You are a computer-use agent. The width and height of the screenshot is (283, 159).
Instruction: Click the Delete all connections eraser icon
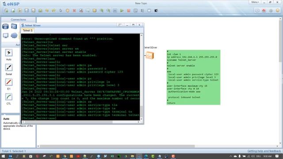click(81, 11)
